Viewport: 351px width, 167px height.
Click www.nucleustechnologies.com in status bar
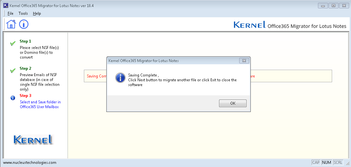click(29, 163)
